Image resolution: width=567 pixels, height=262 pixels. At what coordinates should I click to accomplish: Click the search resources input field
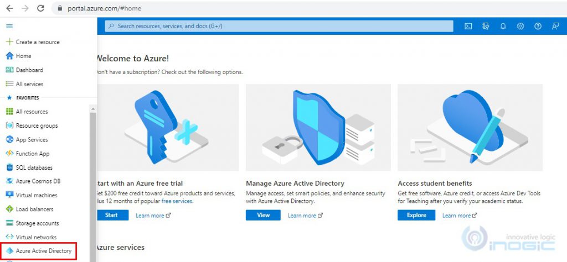pos(278,26)
